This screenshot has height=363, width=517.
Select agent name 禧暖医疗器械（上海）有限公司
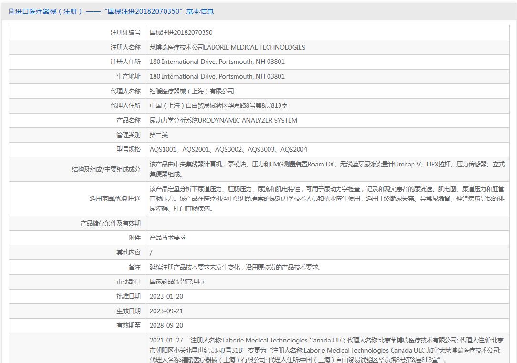(x=192, y=91)
